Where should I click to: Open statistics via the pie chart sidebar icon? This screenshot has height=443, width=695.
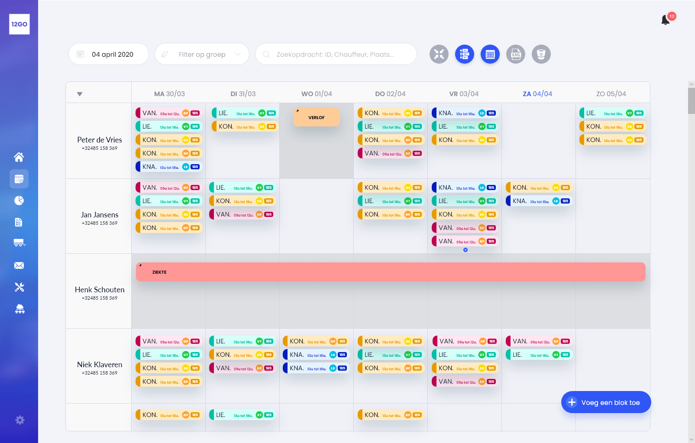point(19,200)
